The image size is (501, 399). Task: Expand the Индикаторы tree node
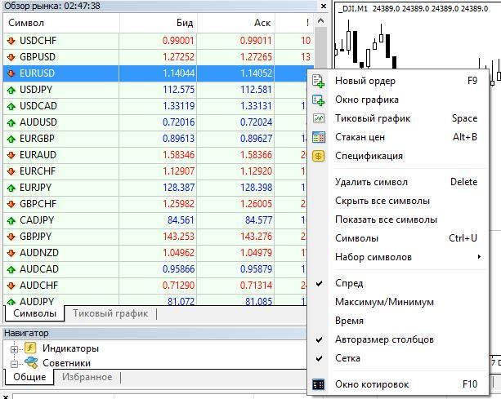pos(14,348)
